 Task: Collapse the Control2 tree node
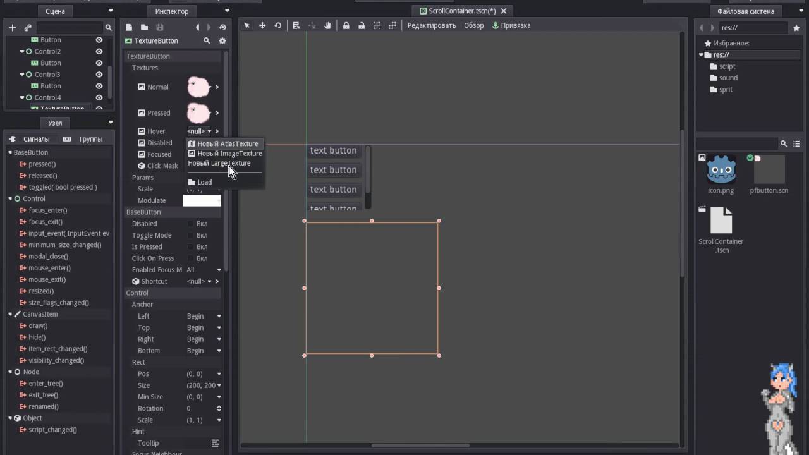(23, 51)
